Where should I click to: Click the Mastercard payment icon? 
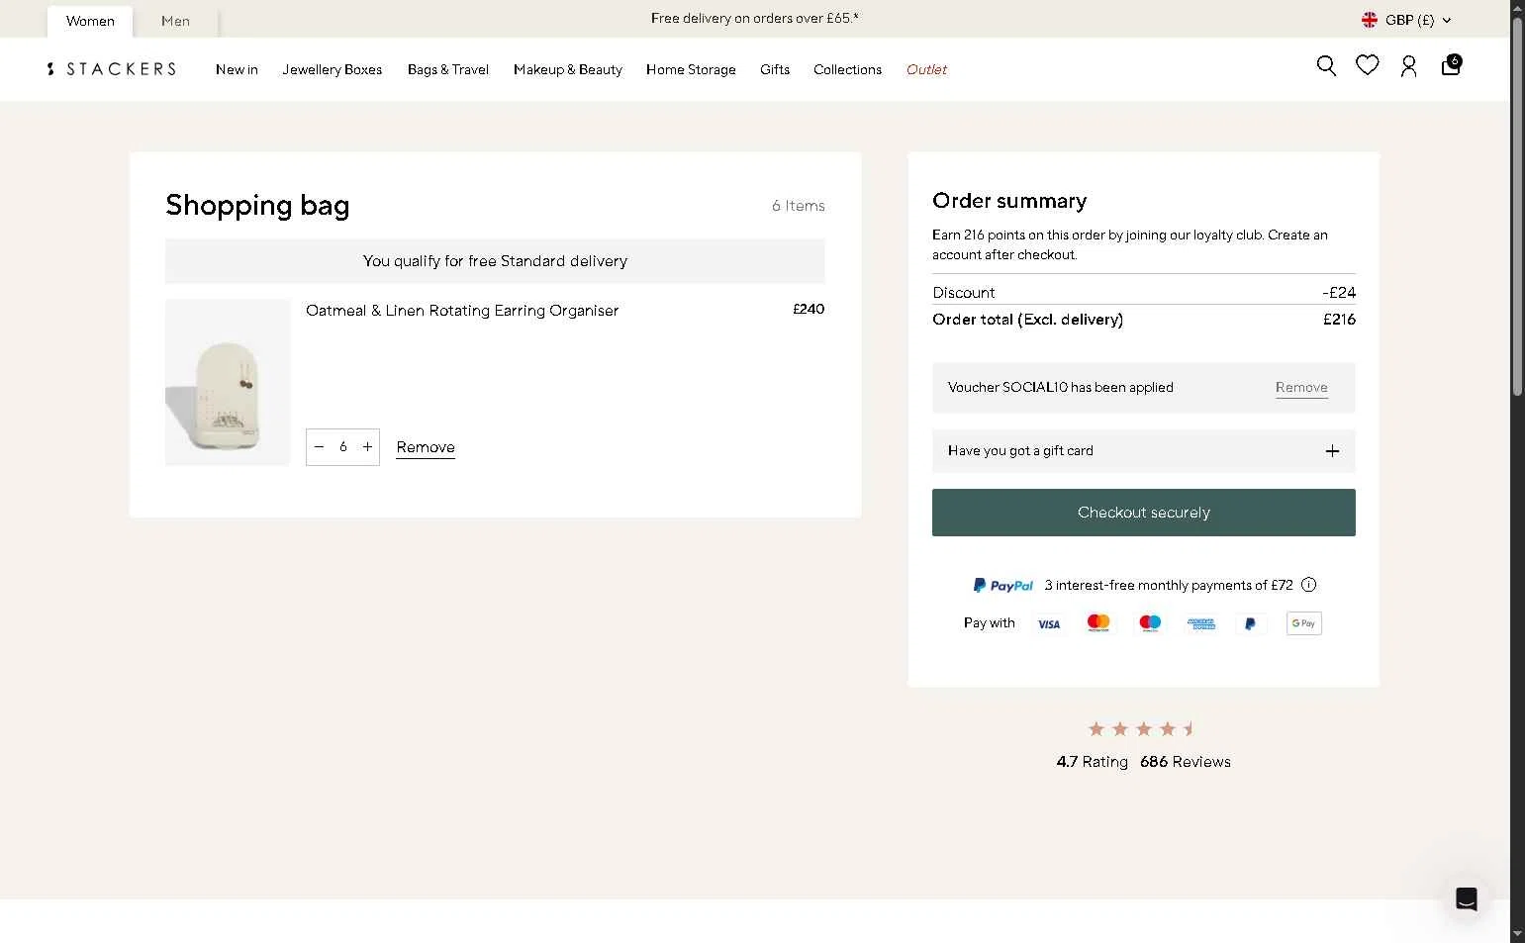[1098, 623]
